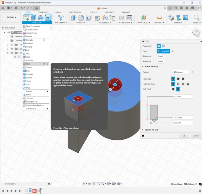Open the MODIFY dropdown menu

pyautogui.click(x=81, y=22)
